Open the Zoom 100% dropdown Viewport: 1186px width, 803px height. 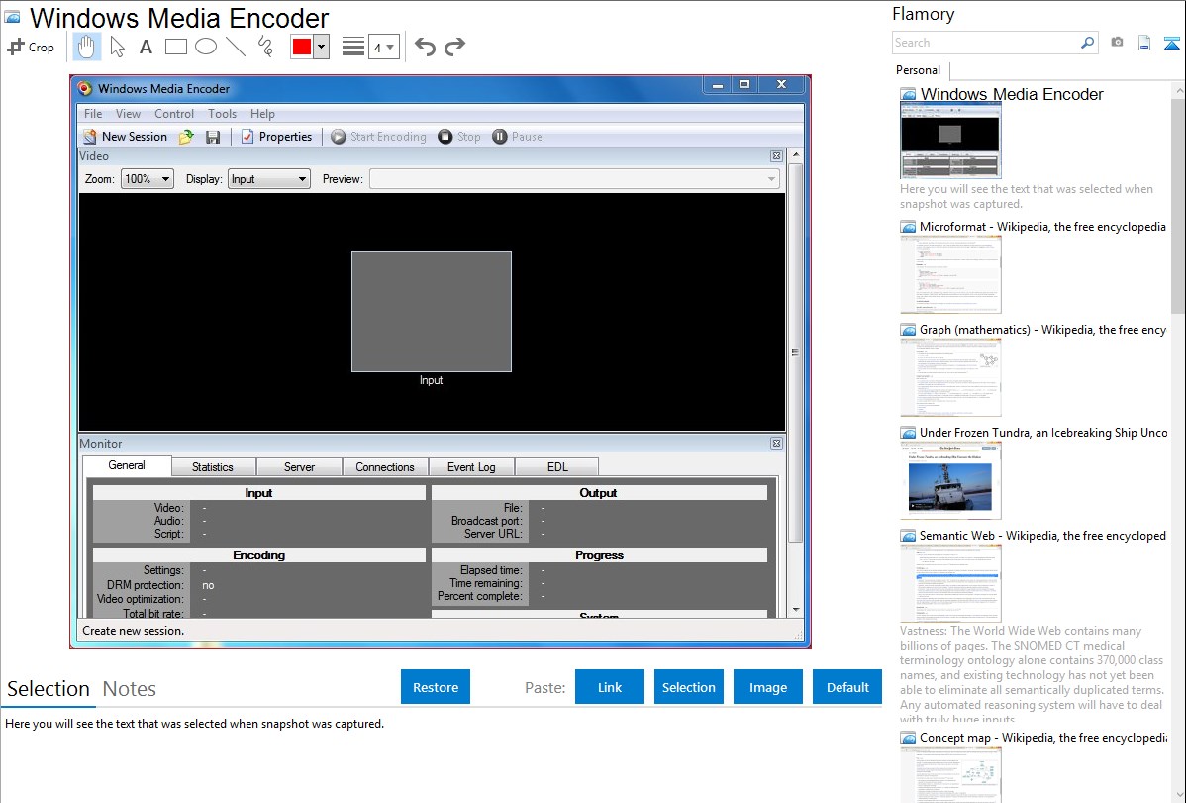coord(148,178)
